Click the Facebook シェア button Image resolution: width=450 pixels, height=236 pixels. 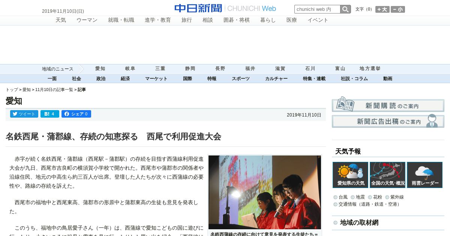click(x=76, y=114)
